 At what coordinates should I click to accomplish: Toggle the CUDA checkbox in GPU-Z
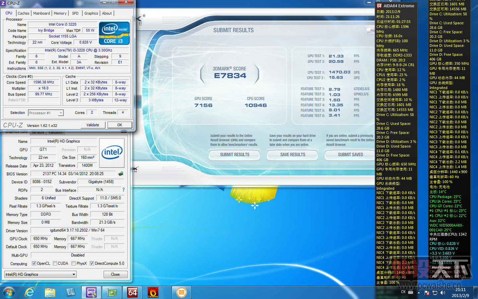pos(55,263)
